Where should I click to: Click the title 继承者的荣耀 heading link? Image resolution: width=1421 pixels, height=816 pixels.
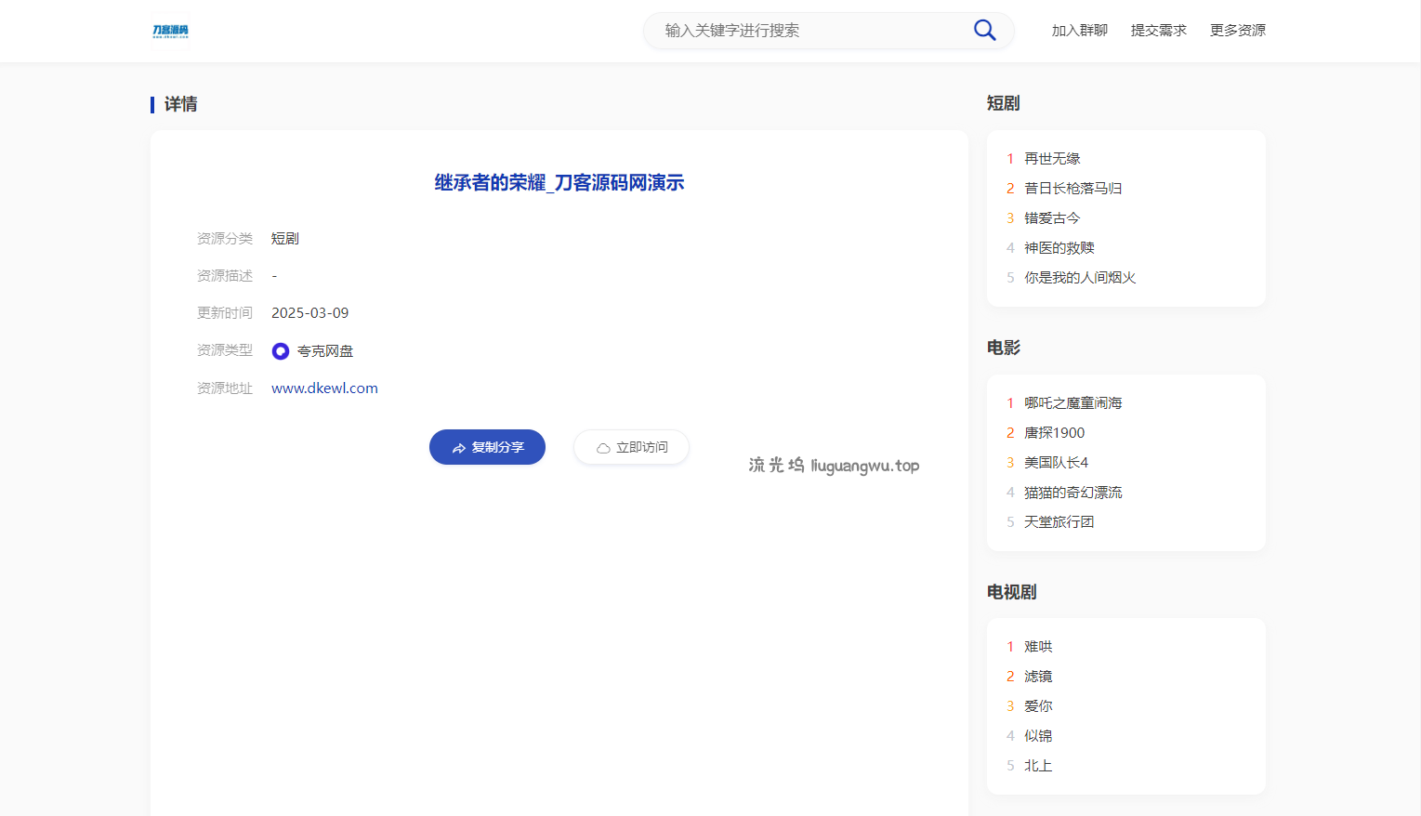559,183
